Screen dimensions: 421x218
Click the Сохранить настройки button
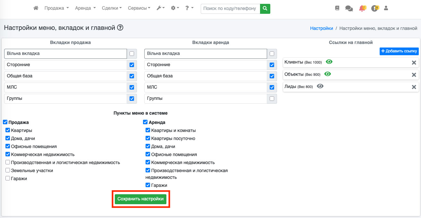140,199
